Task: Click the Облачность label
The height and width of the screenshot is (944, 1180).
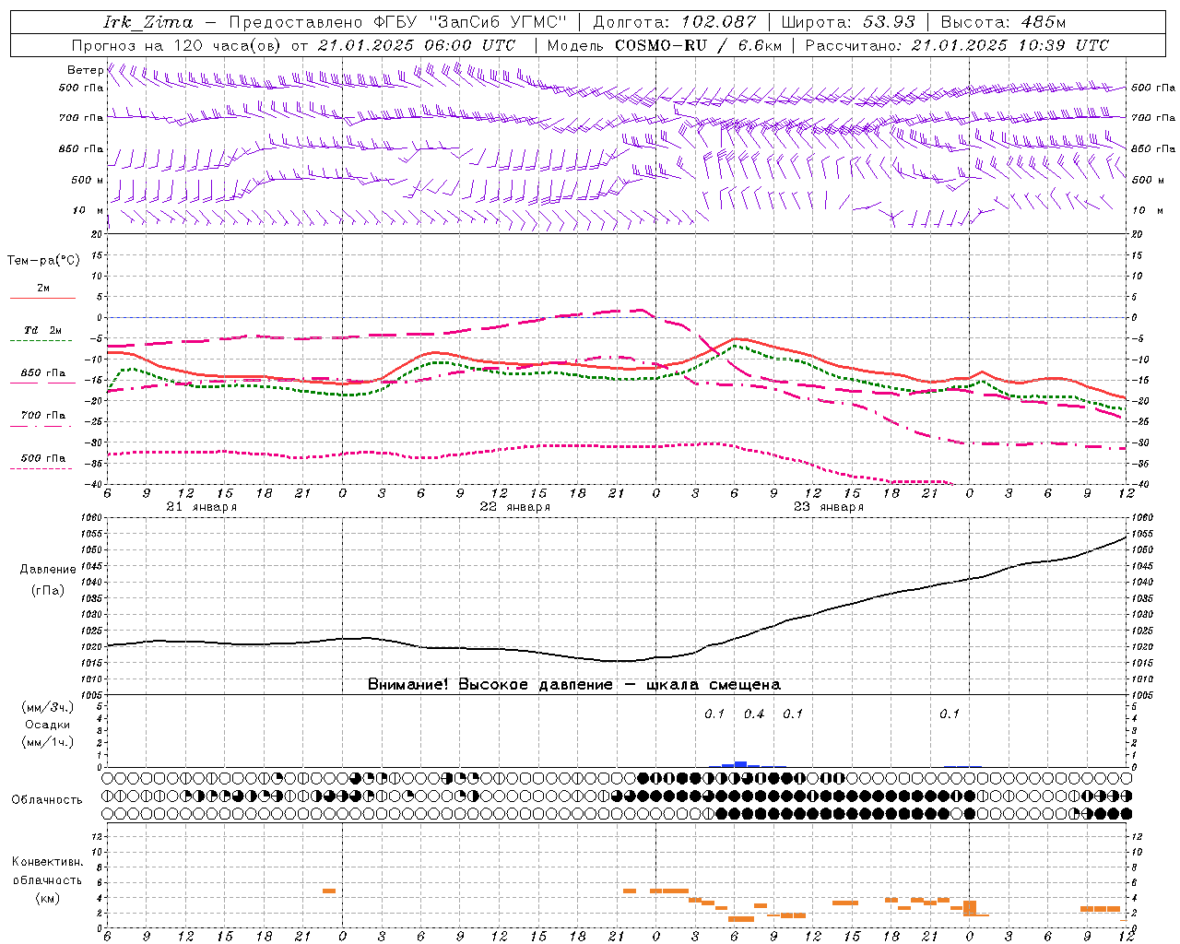Action: (x=47, y=800)
